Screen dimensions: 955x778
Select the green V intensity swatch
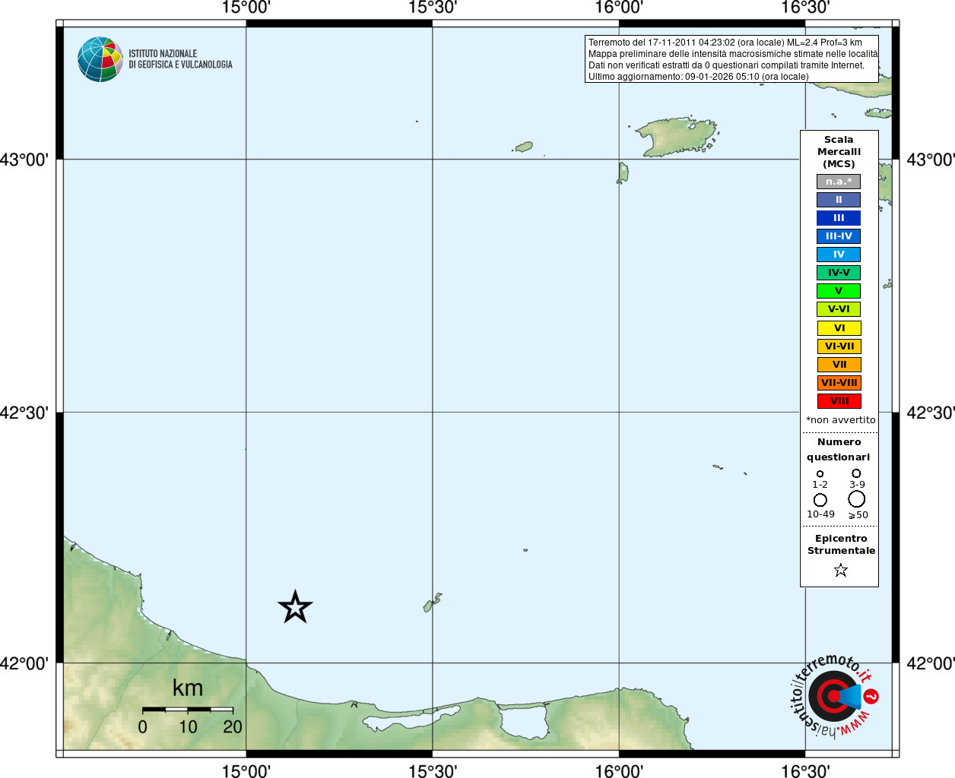839,291
